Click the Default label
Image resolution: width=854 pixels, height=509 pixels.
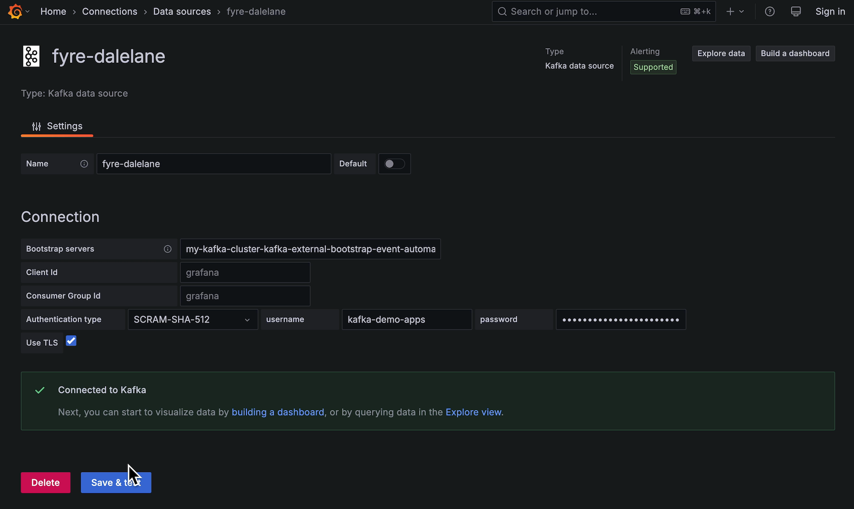[353, 164]
